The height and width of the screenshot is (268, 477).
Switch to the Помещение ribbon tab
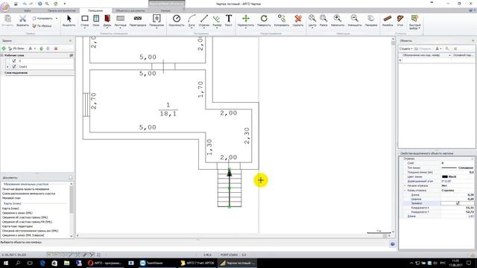tap(95, 10)
